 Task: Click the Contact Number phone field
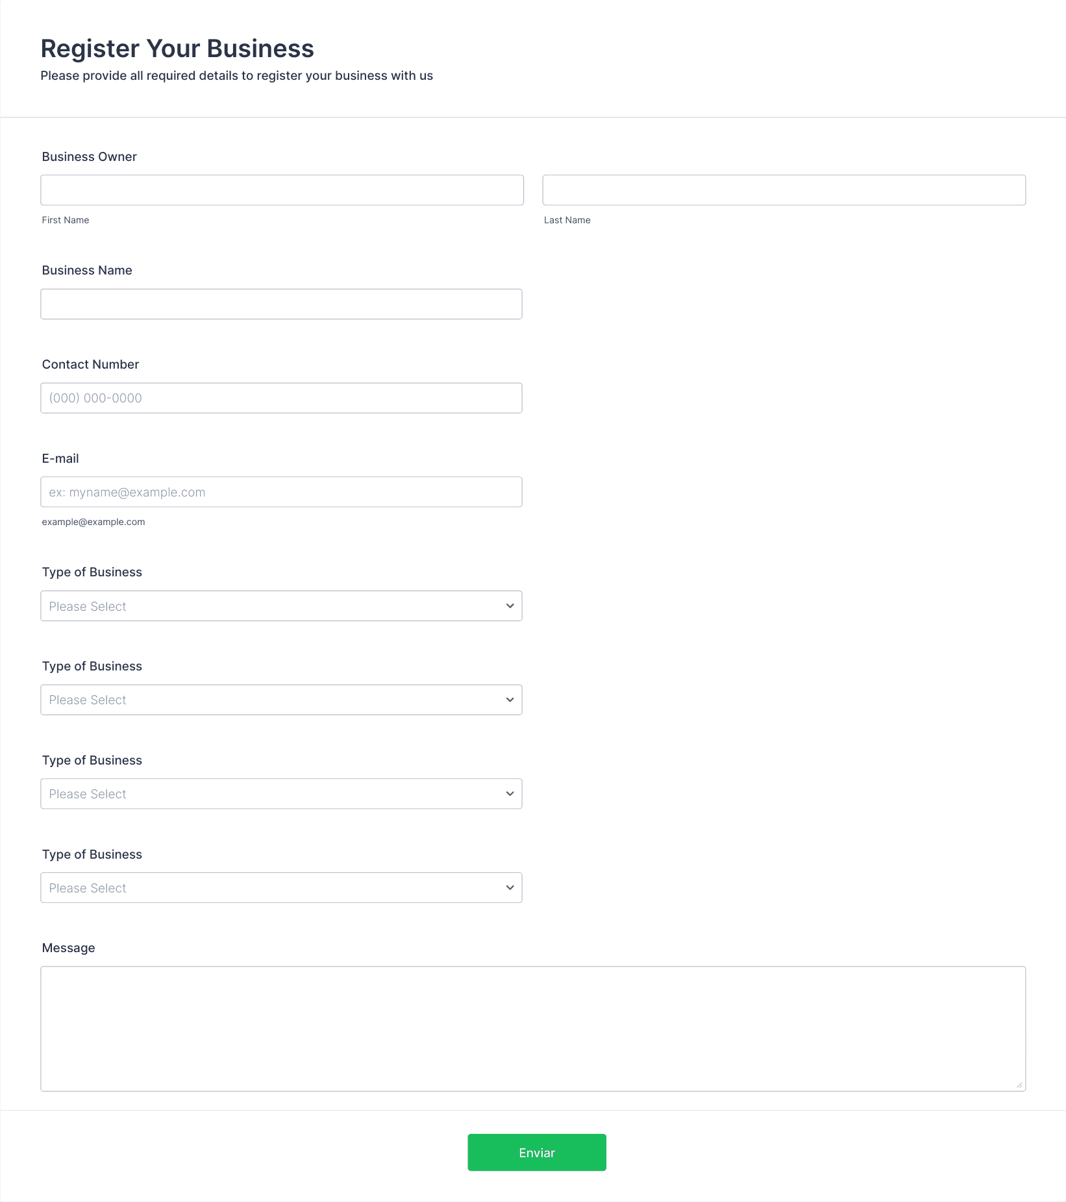(x=281, y=398)
